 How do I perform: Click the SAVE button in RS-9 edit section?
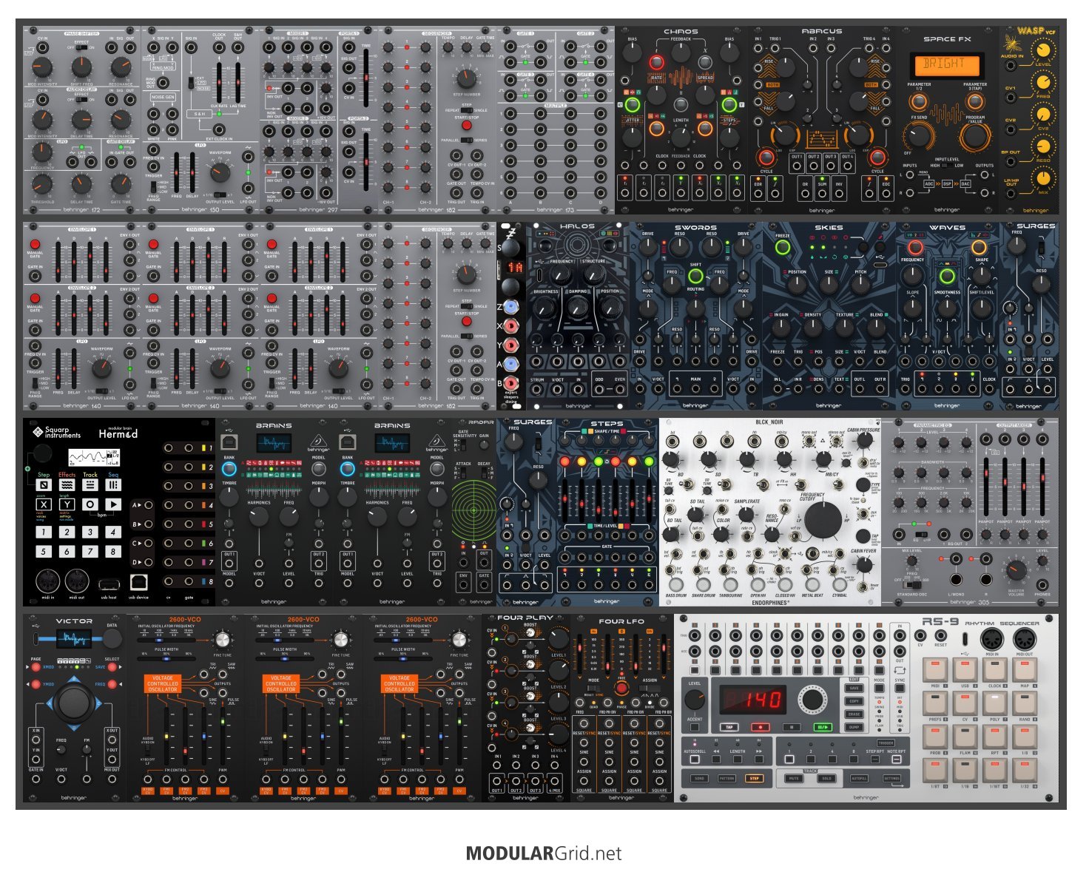point(854,689)
